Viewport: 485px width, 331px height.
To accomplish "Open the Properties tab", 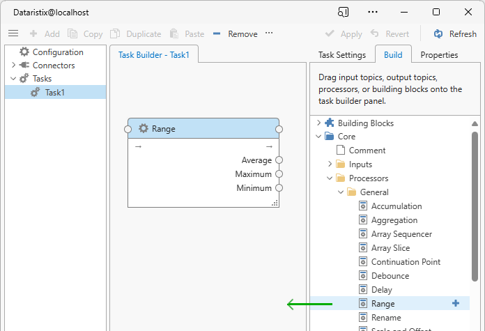I will pos(439,55).
